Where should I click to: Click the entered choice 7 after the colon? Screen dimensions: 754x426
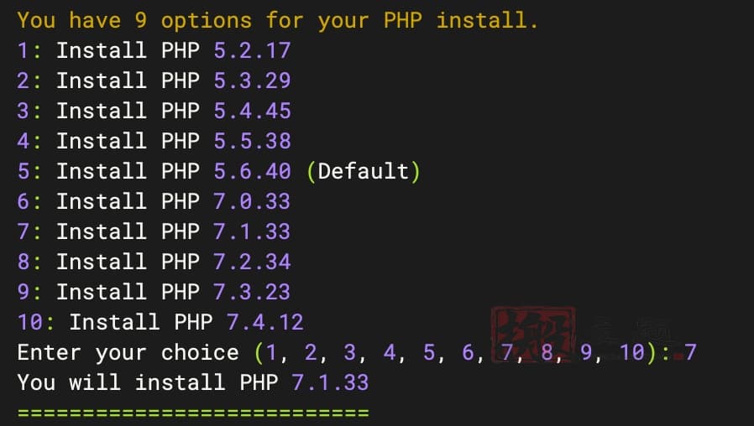click(690, 352)
